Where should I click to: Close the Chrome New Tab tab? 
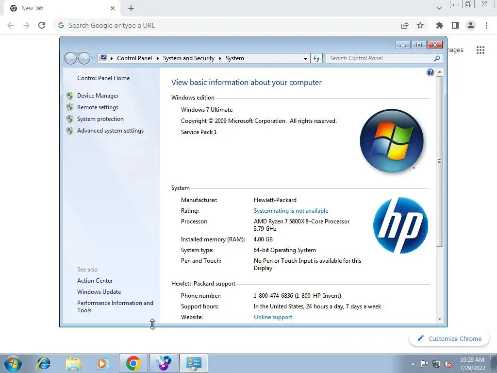[113, 8]
